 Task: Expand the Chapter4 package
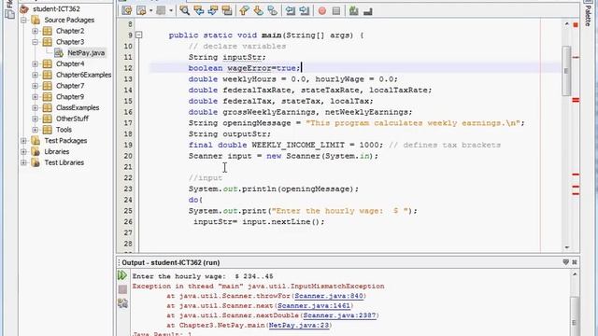36,63
